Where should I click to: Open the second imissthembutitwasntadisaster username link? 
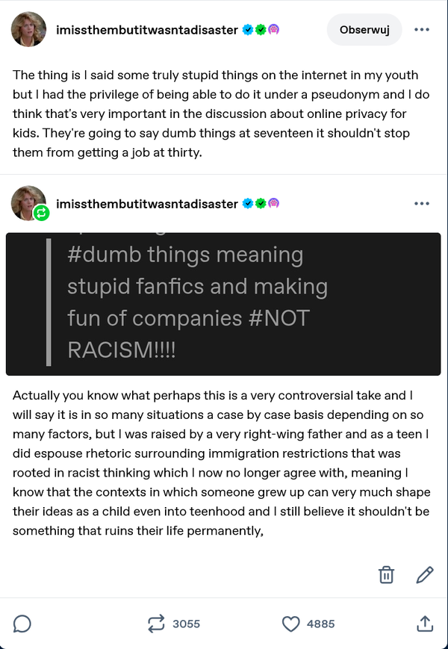pyautogui.click(x=147, y=204)
